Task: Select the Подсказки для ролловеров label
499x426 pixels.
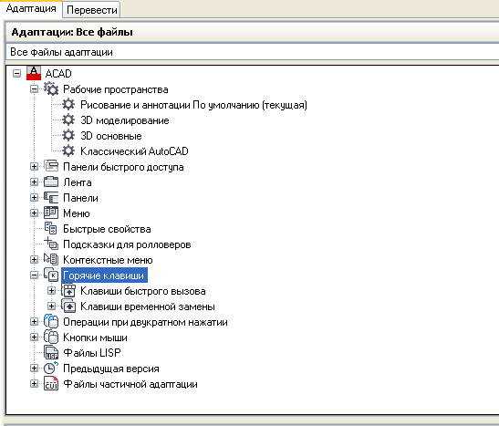Action: 127,244
